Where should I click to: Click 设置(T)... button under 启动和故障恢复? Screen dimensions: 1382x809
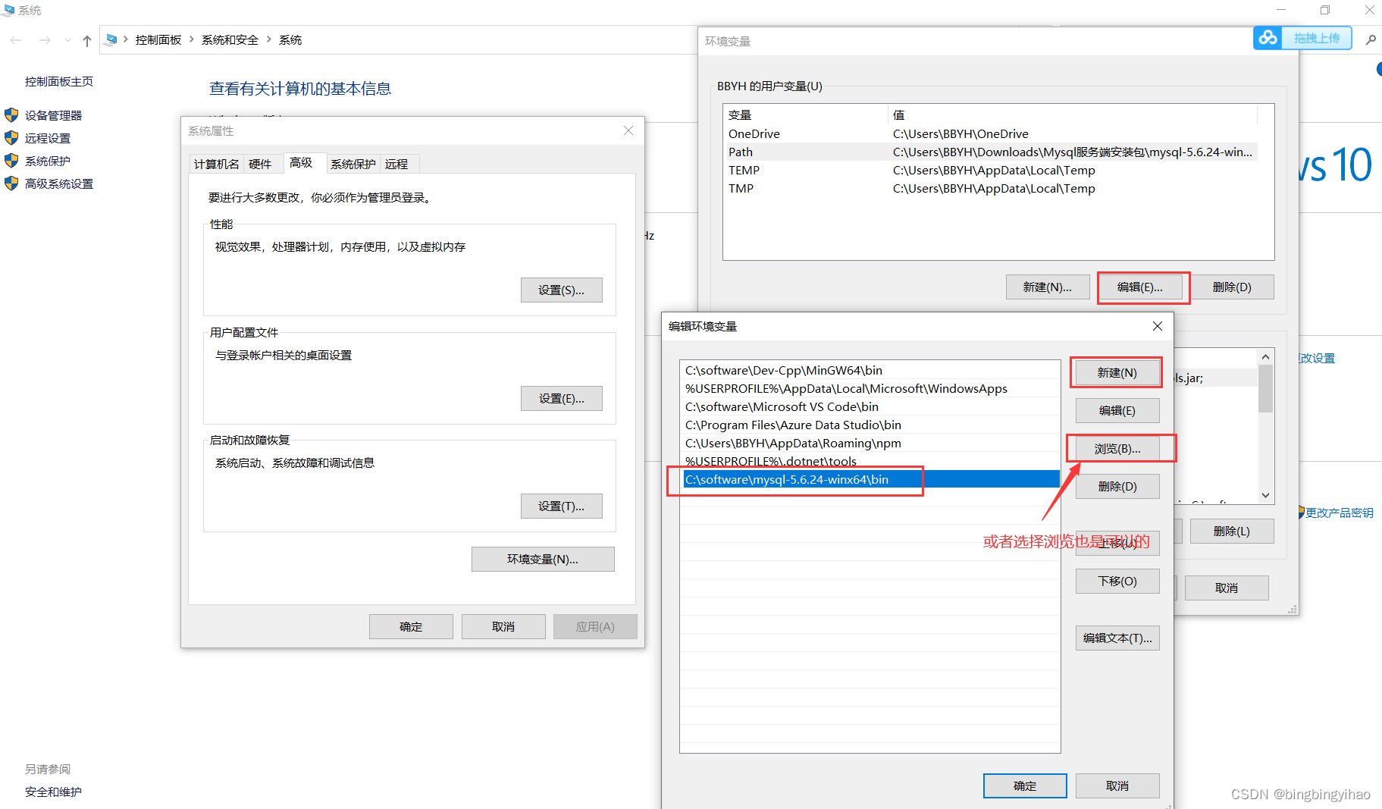[561, 506]
